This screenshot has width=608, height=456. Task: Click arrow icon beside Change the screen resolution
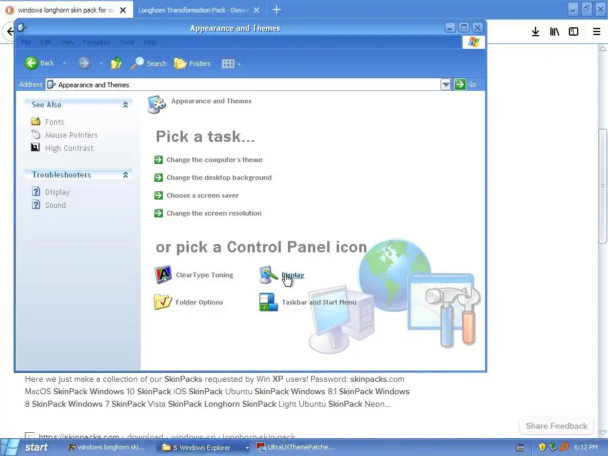point(158,213)
